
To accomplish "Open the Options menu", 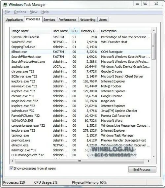I will point(20,12).
